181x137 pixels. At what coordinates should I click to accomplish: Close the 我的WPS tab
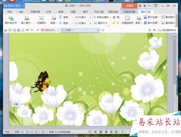59,30
